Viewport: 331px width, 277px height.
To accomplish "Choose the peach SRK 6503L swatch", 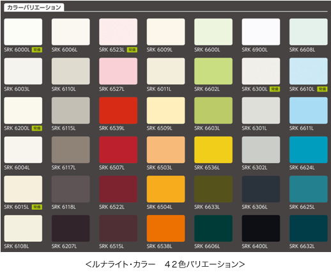I will click(x=166, y=150).
